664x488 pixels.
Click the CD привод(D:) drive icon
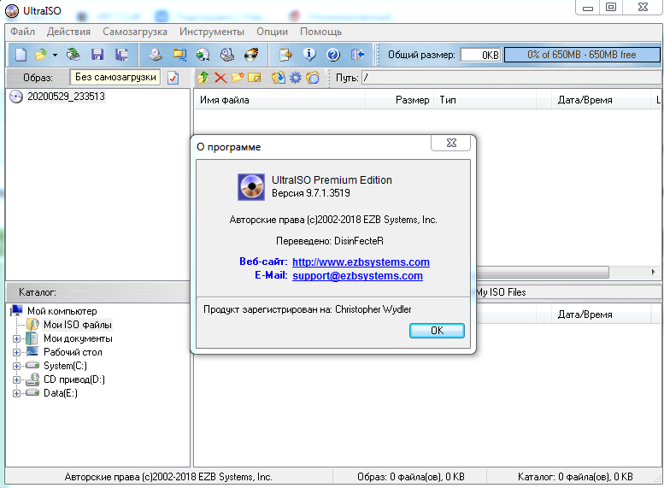pos(32,379)
